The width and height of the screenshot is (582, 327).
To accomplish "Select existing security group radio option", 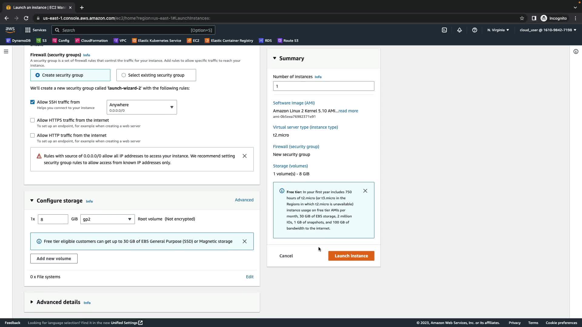I will tap(124, 75).
